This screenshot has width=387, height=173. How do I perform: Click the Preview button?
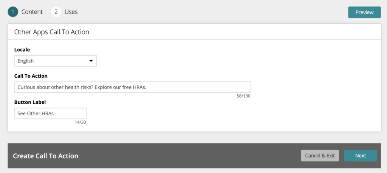pyautogui.click(x=365, y=12)
